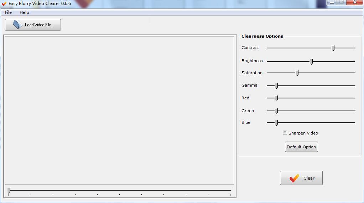The image size is (364, 203).
Task: Open the File menu
Action: tap(8, 12)
